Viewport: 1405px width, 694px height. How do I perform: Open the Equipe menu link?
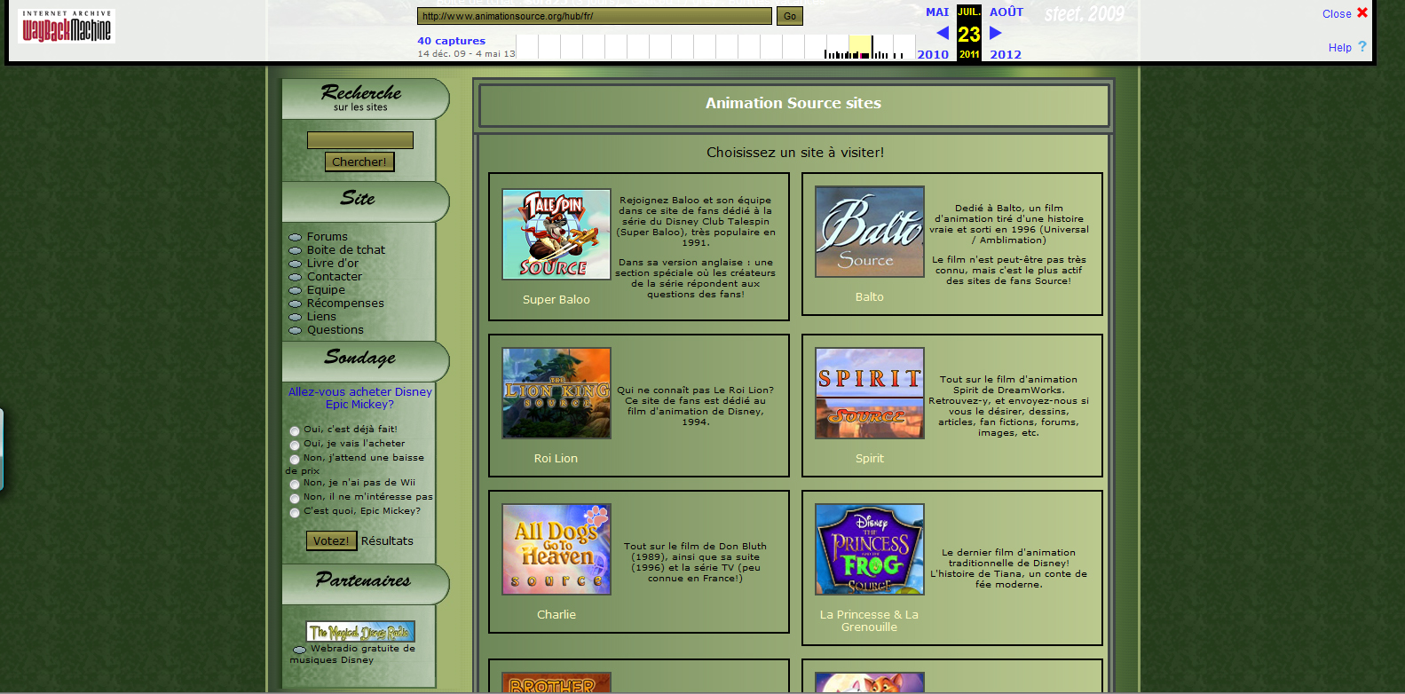[x=326, y=290]
